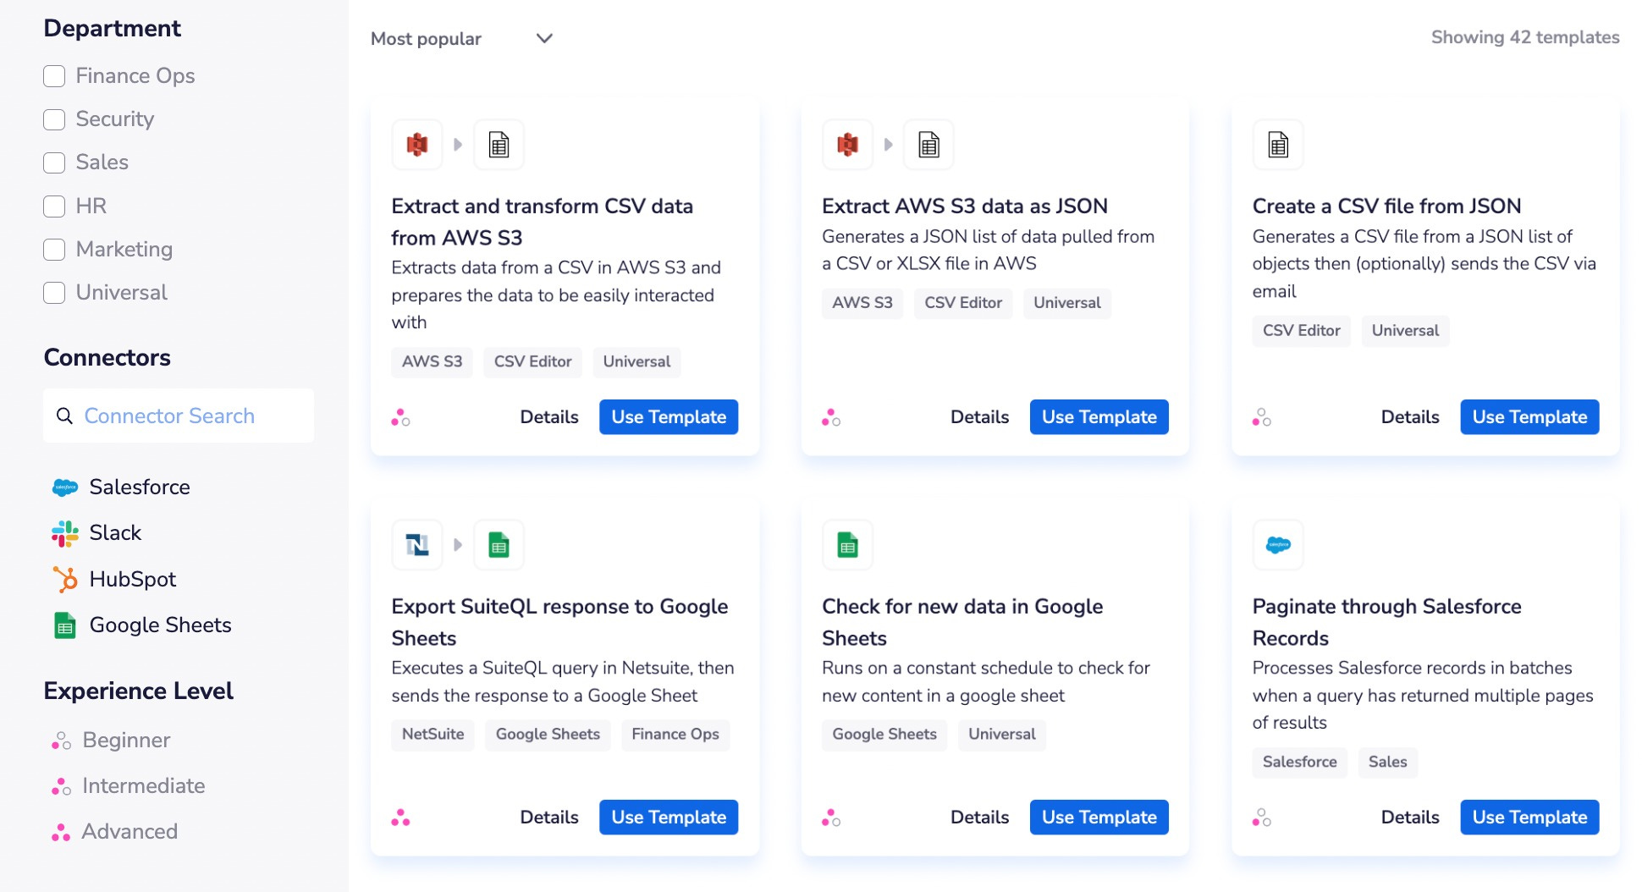Use Template for Check for new data in Google Sheets

pos(1099,818)
